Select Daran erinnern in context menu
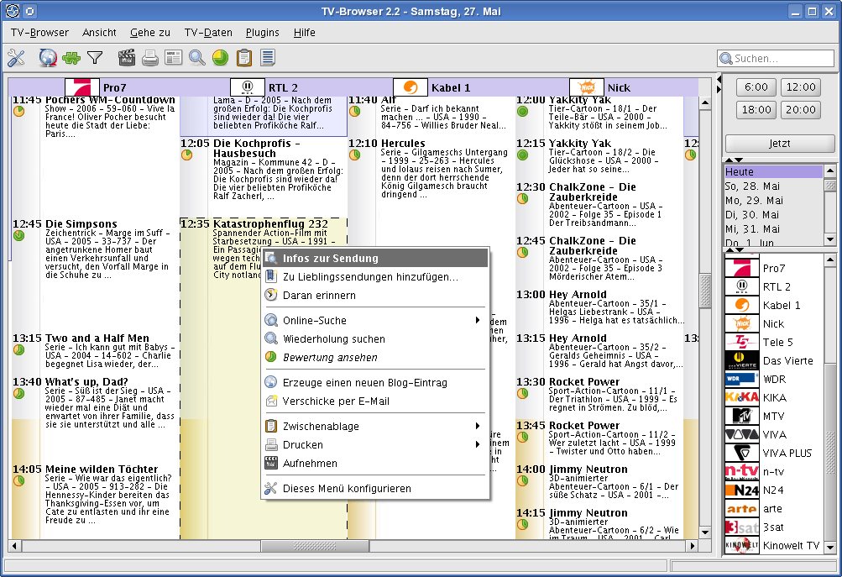Screen dimensions: 842x577 pyautogui.click(x=375, y=295)
